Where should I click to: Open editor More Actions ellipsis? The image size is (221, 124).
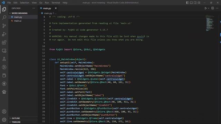(217, 8)
